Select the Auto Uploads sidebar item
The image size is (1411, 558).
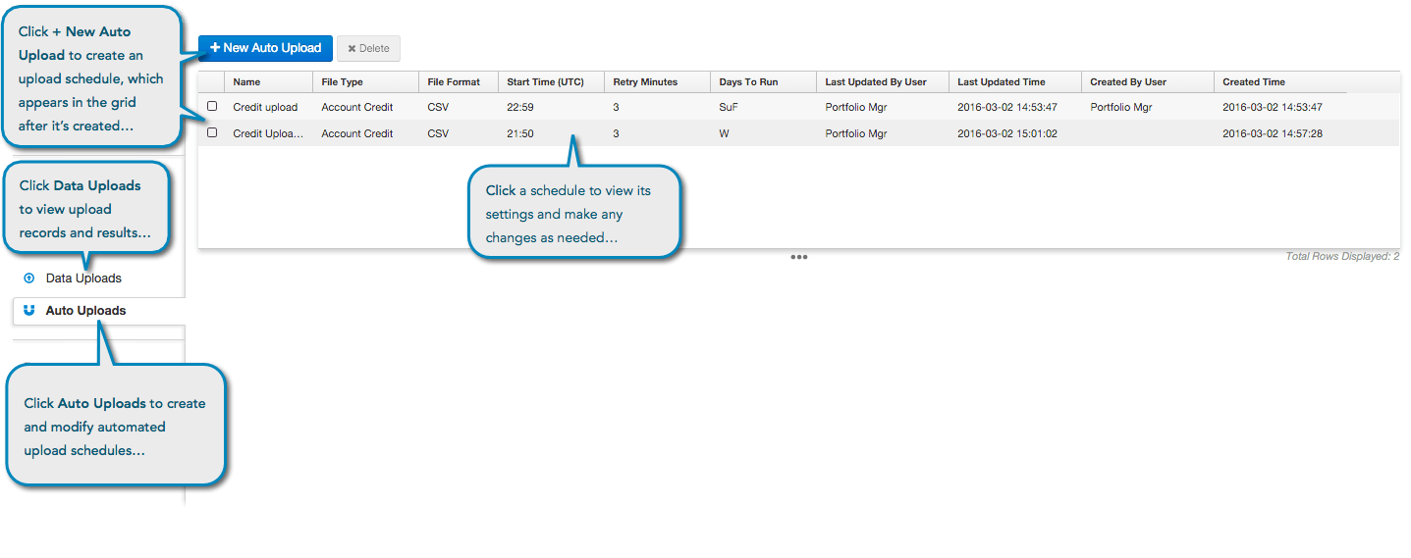pos(98,311)
